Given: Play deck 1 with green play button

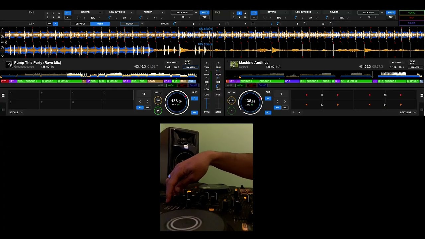Looking at the screenshot, I should tap(158, 111).
